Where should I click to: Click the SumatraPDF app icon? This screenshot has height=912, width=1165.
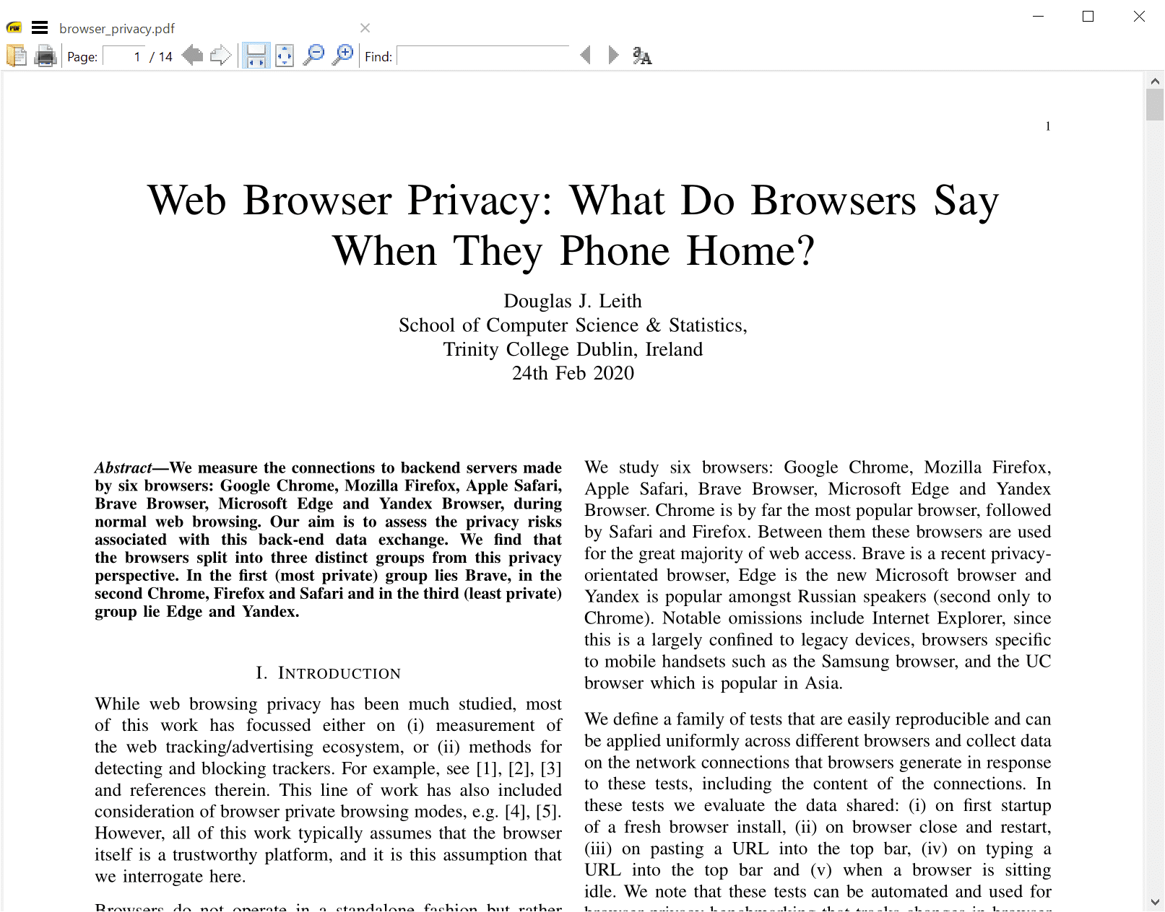point(14,27)
